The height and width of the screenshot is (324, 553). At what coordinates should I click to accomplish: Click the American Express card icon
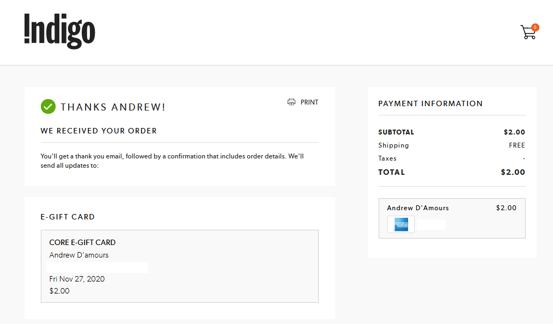401,224
